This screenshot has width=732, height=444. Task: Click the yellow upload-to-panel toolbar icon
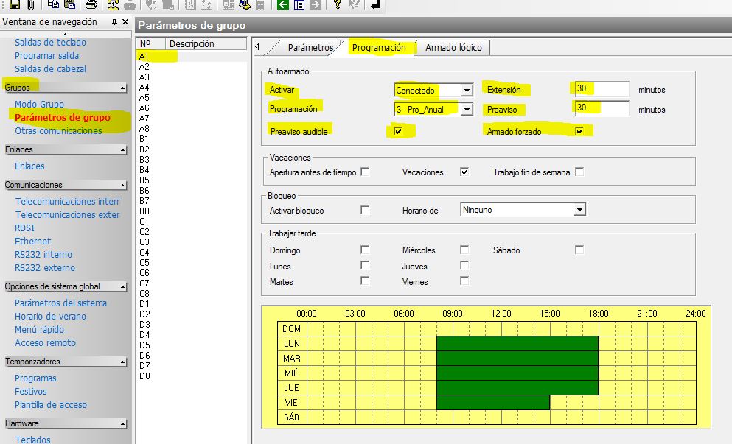[113, 4]
